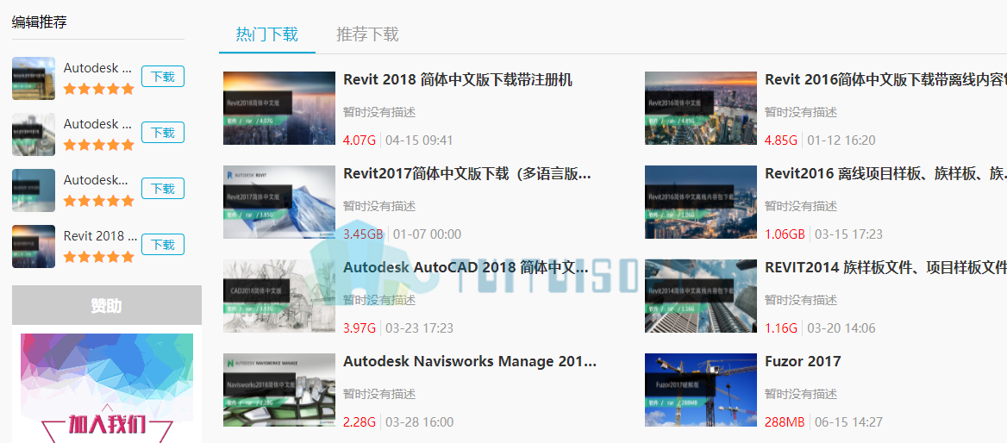Image resolution: width=1007 pixels, height=443 pixels.
Task: Click the date '03-28 16:00'
Action: pyautogui.click(x=419, y=421)
